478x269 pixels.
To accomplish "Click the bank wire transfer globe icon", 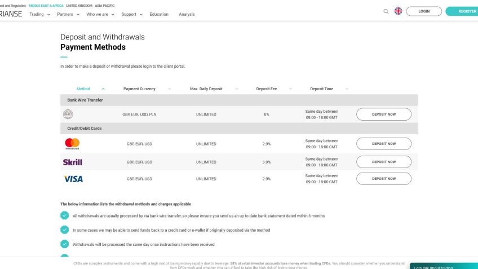I will [68, 114].
